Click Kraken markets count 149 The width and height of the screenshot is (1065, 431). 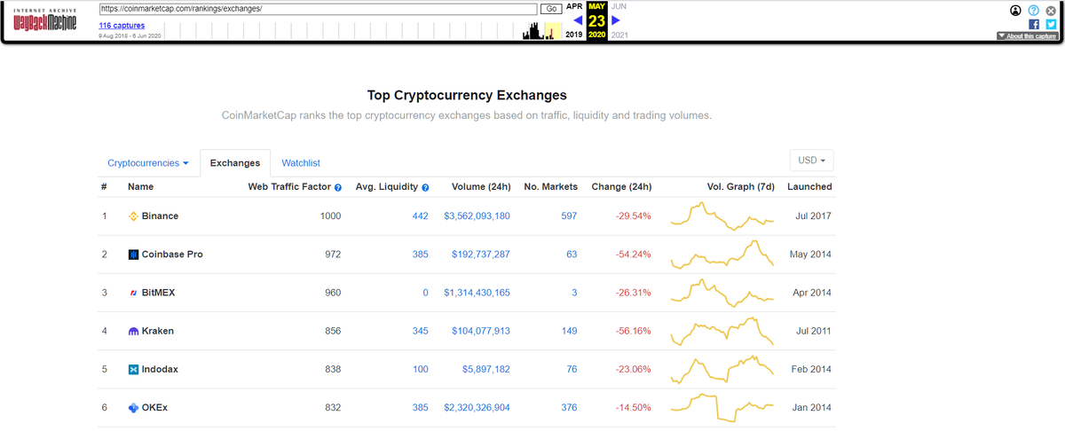click(569, 331)
